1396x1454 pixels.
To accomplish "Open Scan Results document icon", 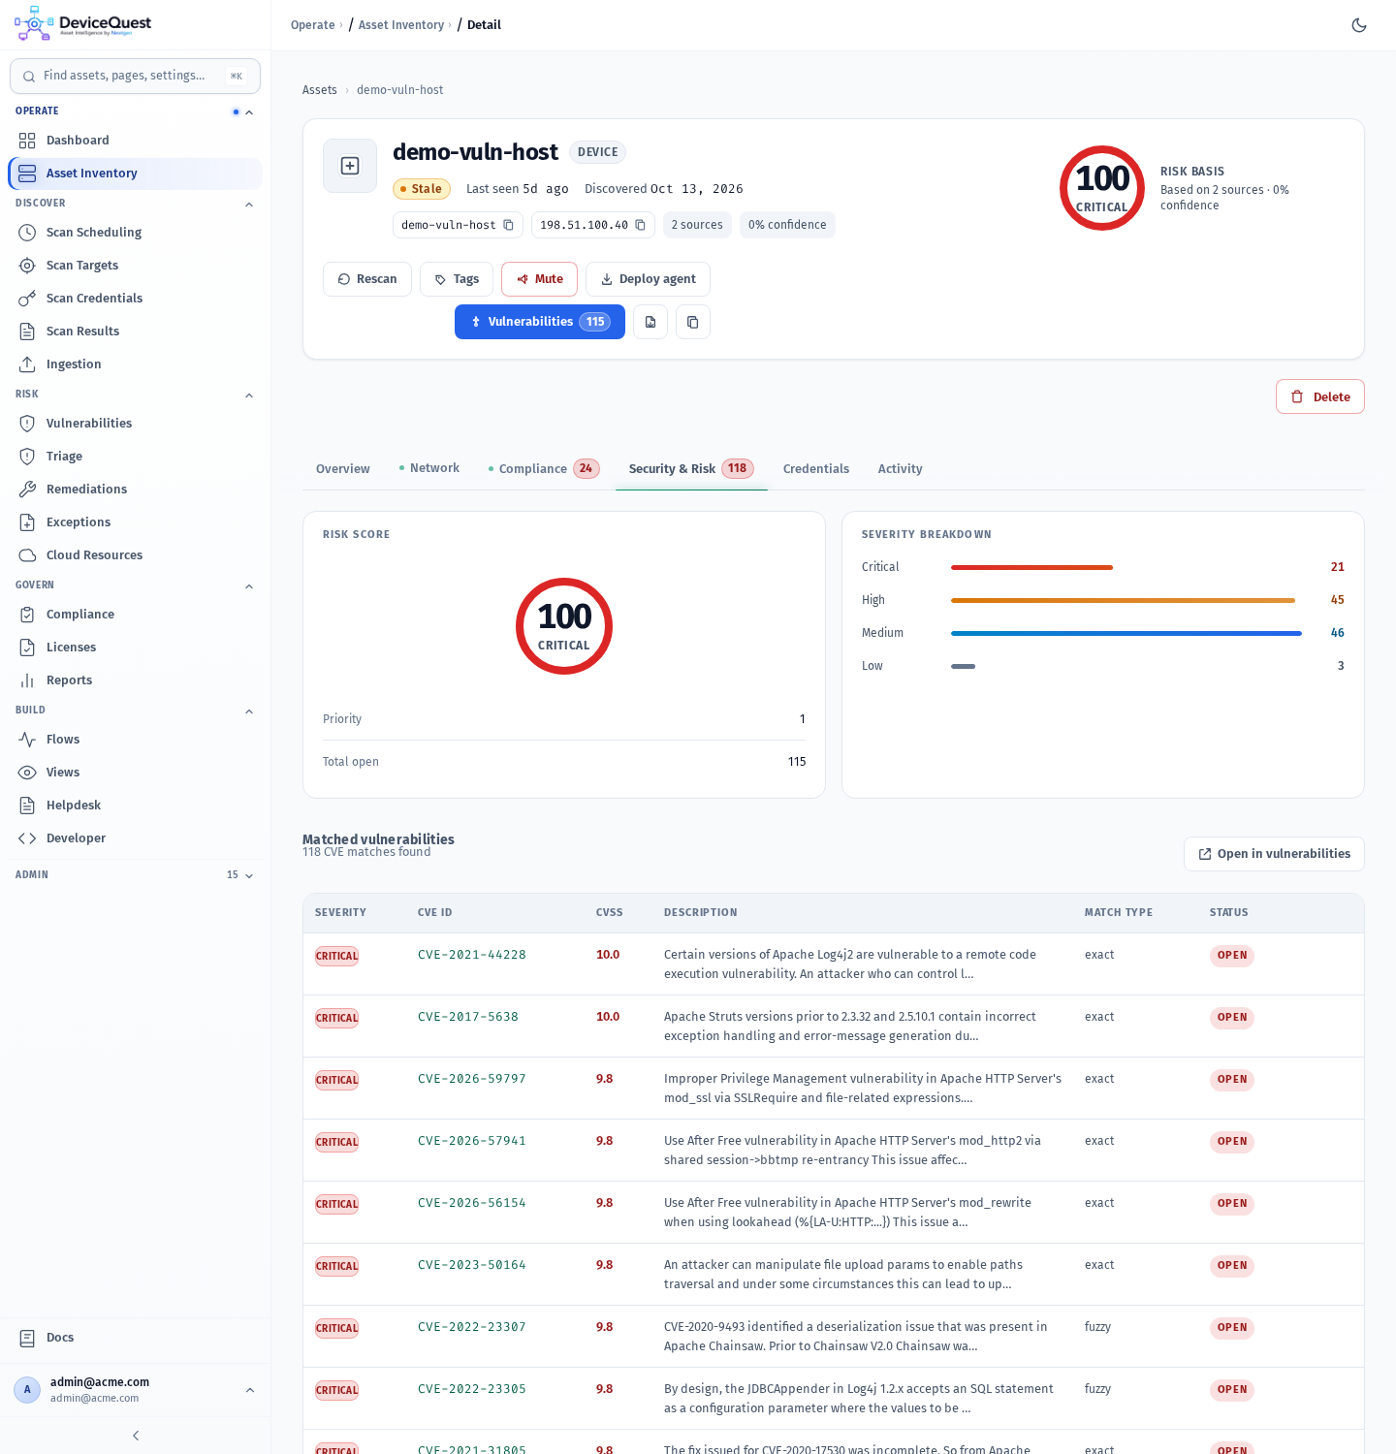I will 27,332.
